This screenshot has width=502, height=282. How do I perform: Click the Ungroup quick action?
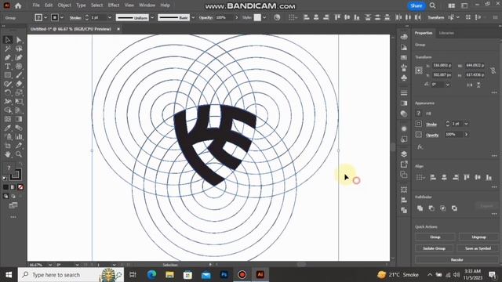[478, 237]
